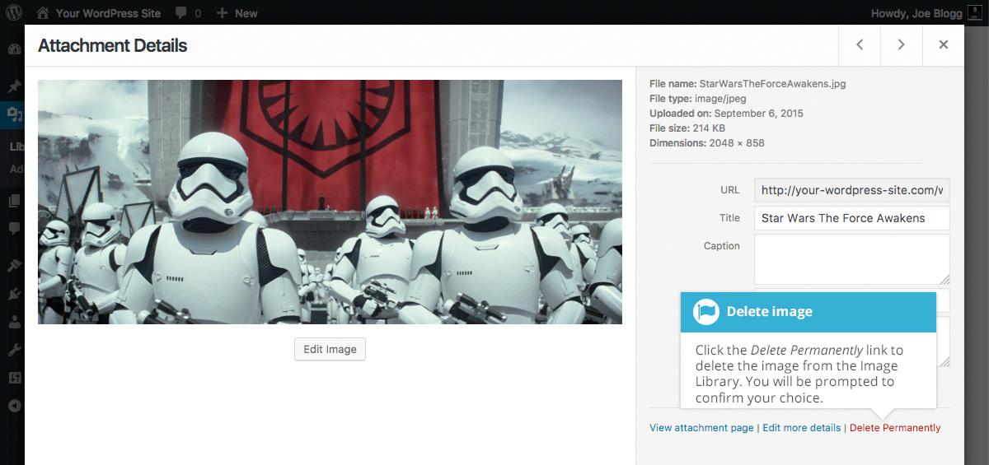Go to previous attachment with left arrow

860,45
